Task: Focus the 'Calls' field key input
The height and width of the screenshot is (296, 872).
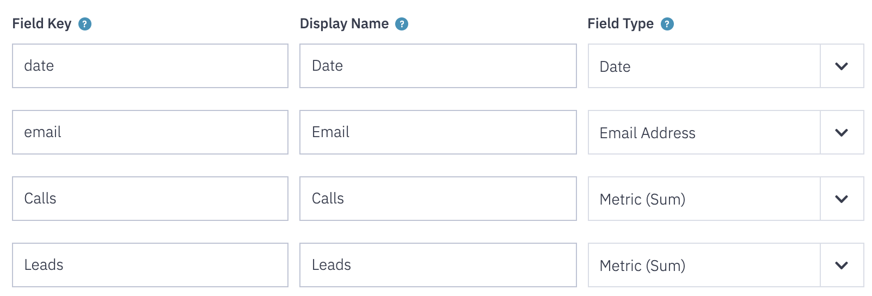Action: 150,199
